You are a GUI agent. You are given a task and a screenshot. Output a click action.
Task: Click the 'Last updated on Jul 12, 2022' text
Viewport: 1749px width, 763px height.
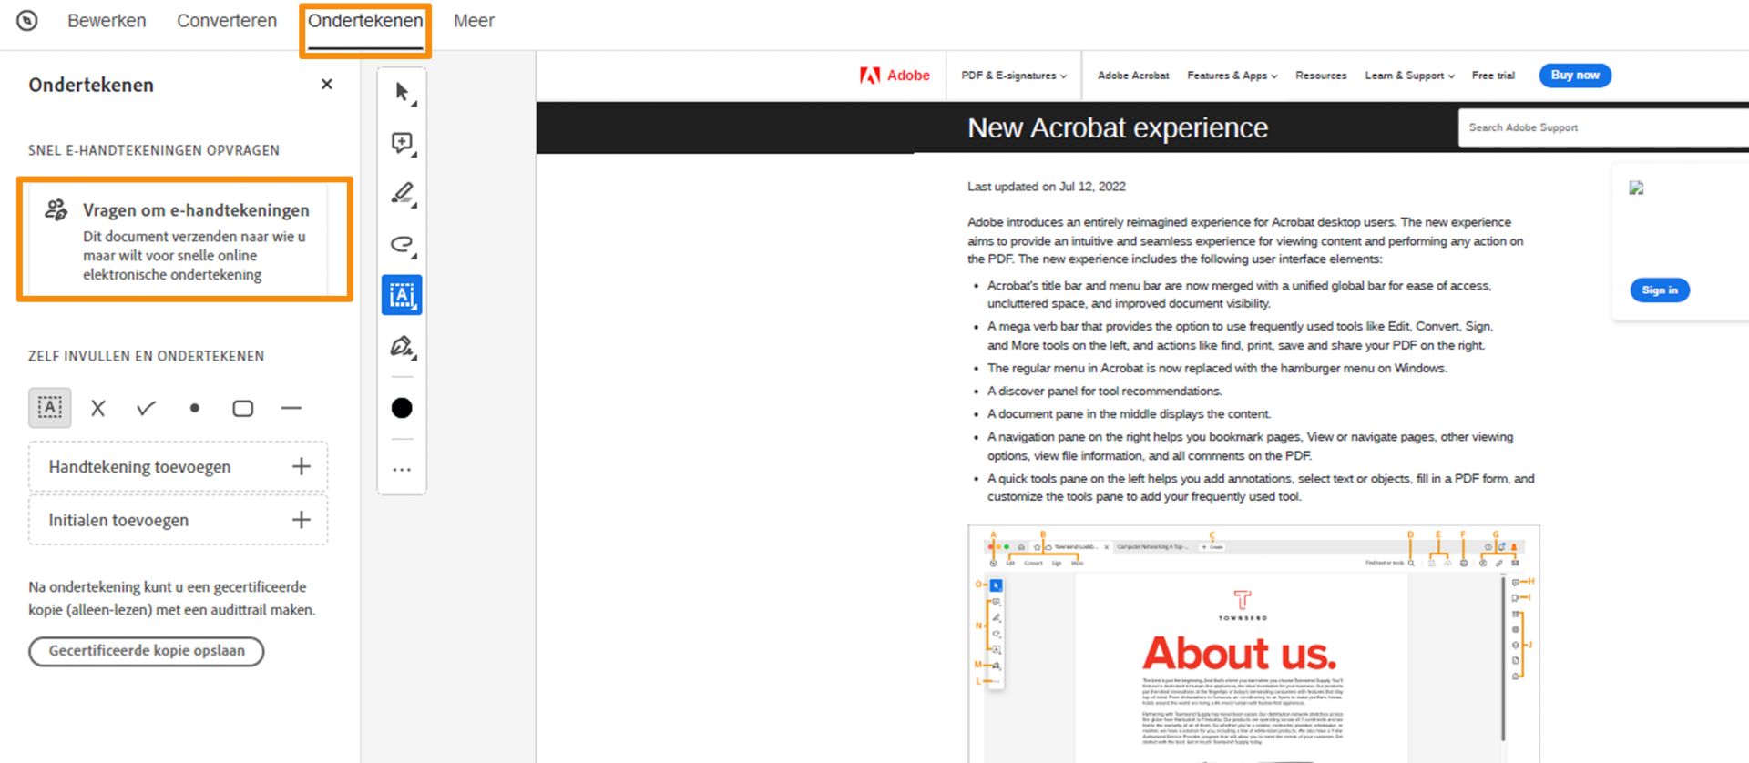click(1047, 187)
